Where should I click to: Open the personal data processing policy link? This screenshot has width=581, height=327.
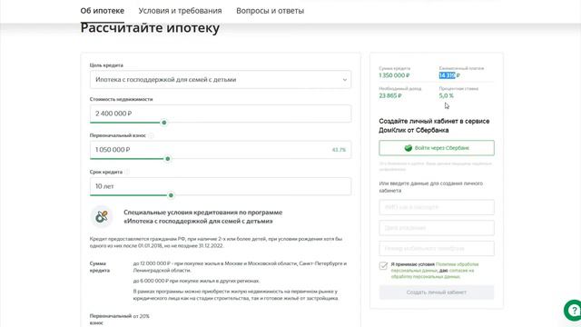pyautogui.click(x=435, y=267)
